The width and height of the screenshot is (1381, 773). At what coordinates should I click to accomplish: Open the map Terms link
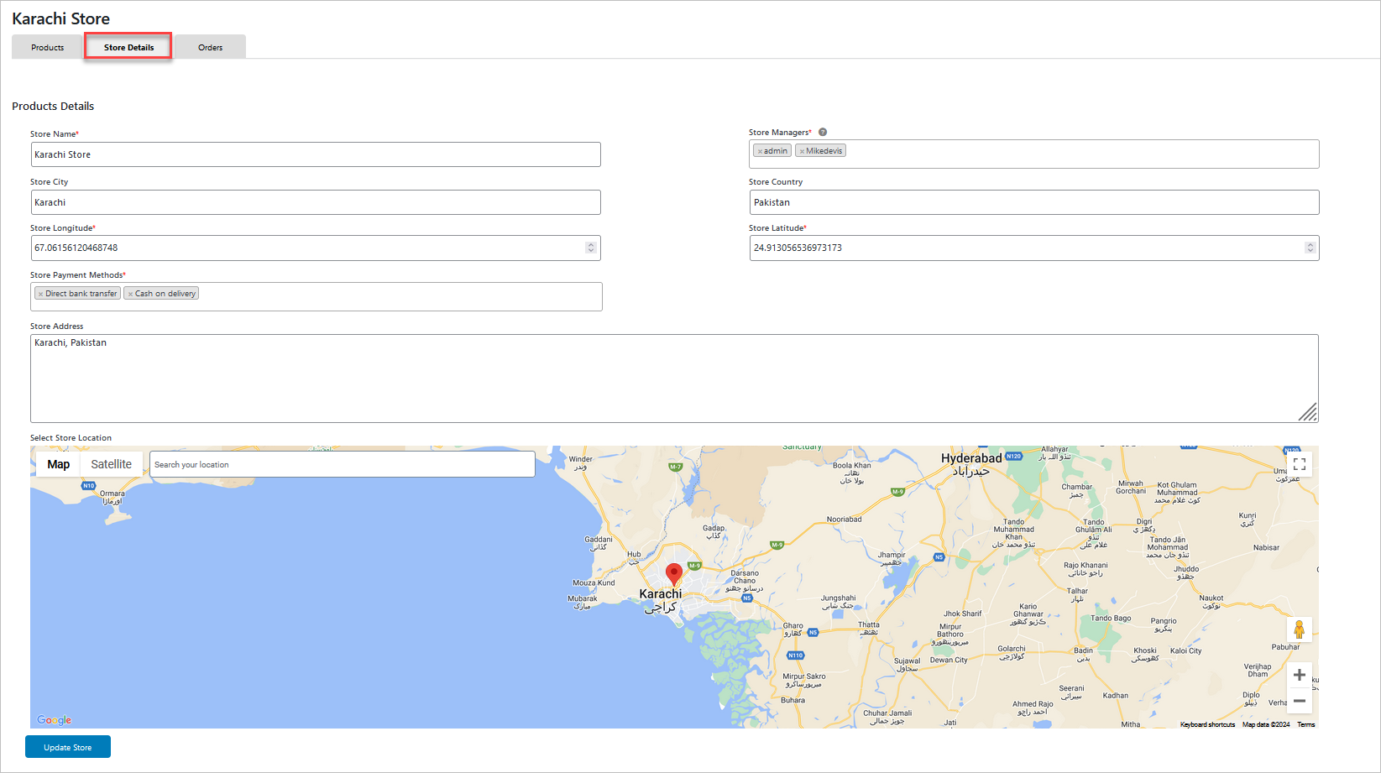(1306, 723)
